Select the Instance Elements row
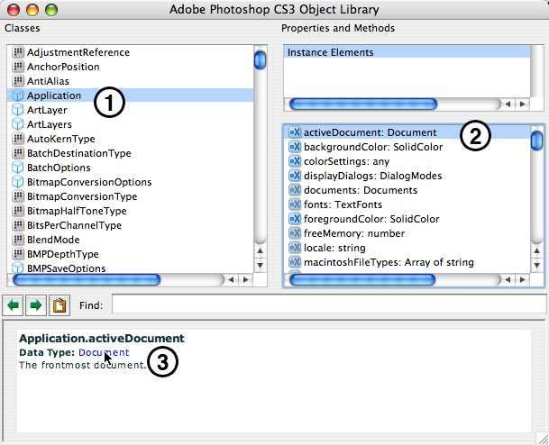Screen dimensions: 549x445 407,52
